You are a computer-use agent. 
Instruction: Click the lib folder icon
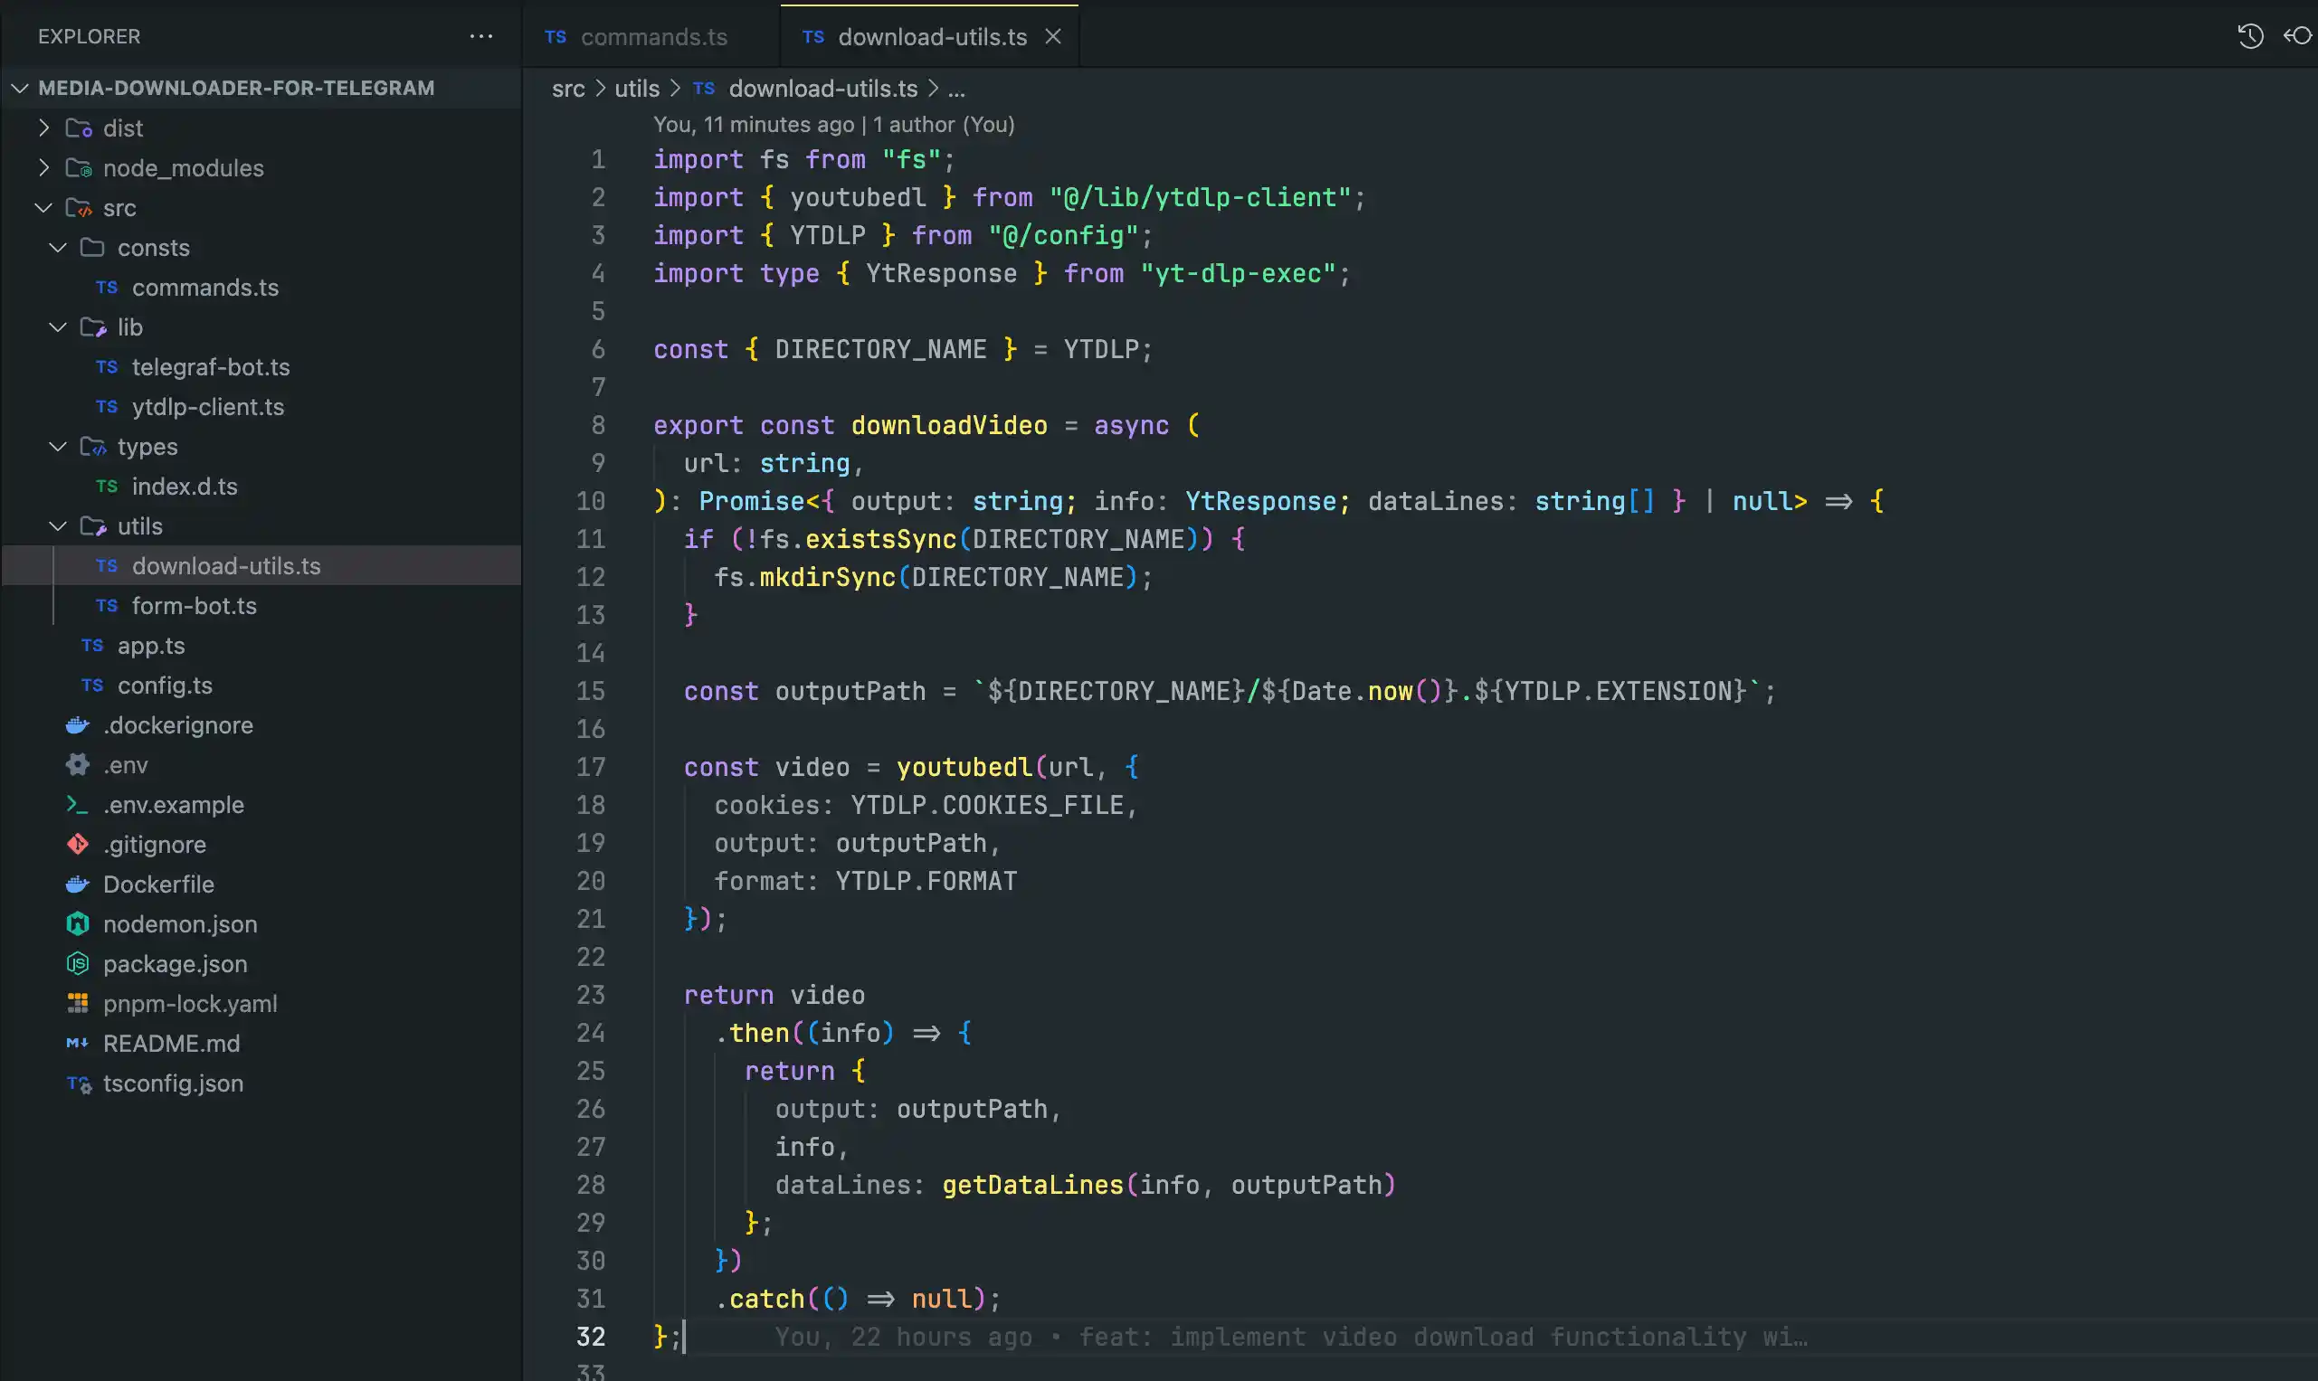[92, 326]
